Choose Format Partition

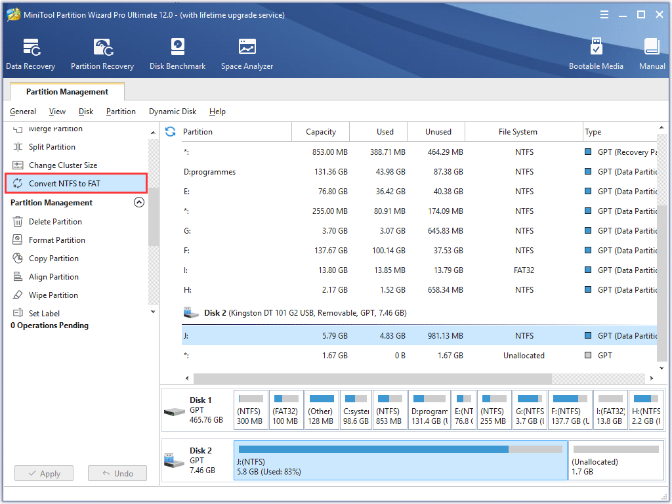56,240
